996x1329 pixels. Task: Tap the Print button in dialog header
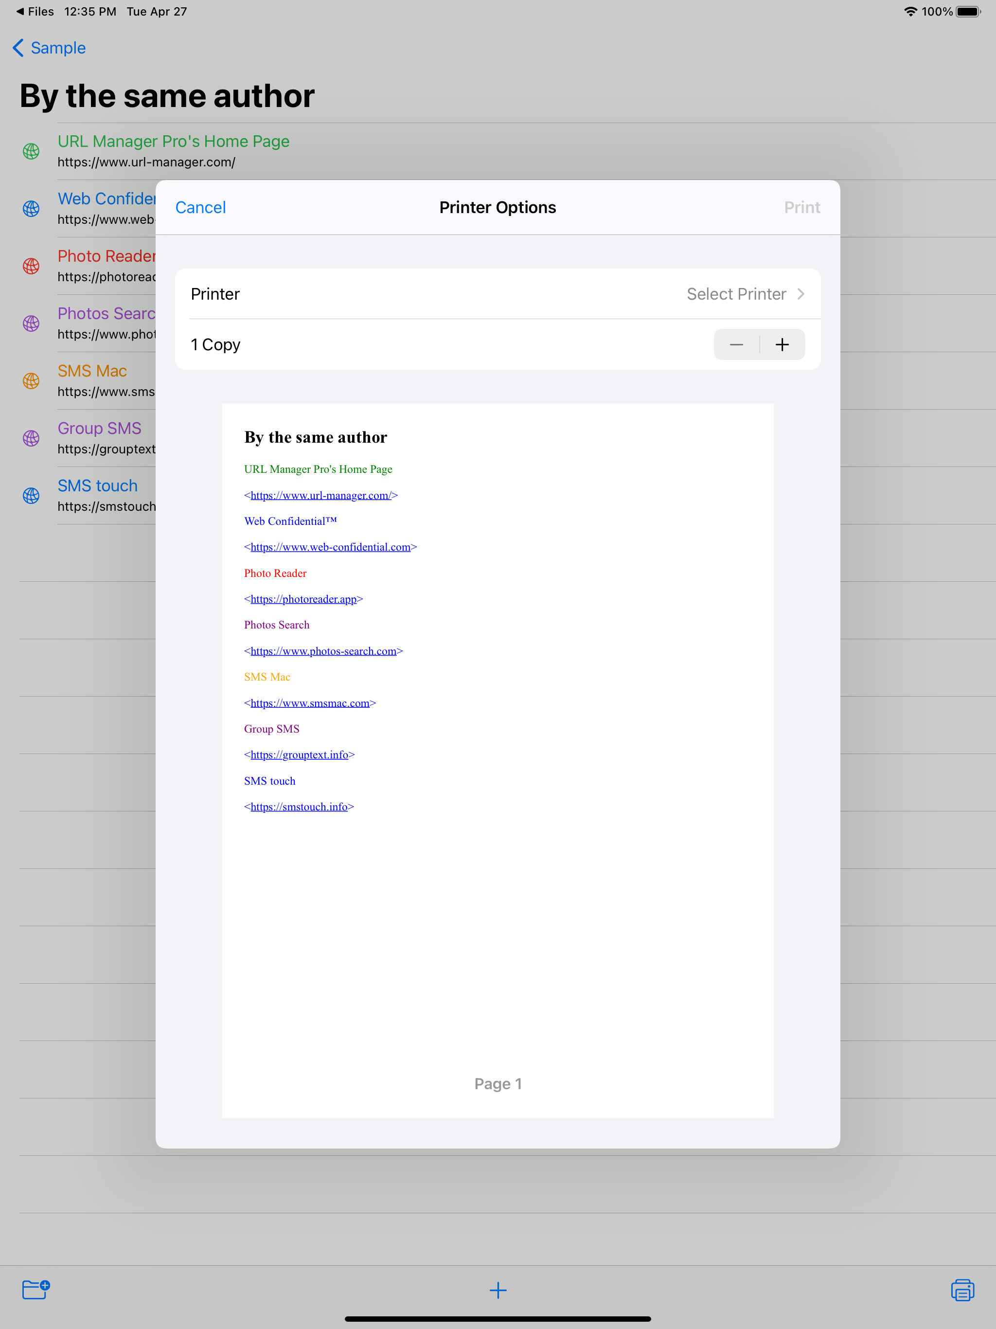tap(802, 207)
